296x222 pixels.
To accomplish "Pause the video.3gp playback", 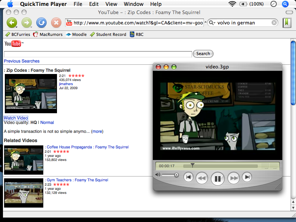I will point(218,179).
